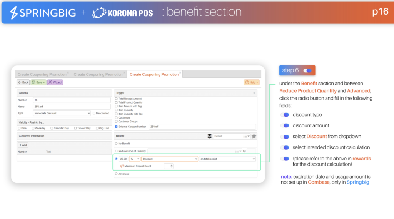Launch the Wizard button
The width and height of the screenshot is (394, 219).
click(x=55, y=82)
